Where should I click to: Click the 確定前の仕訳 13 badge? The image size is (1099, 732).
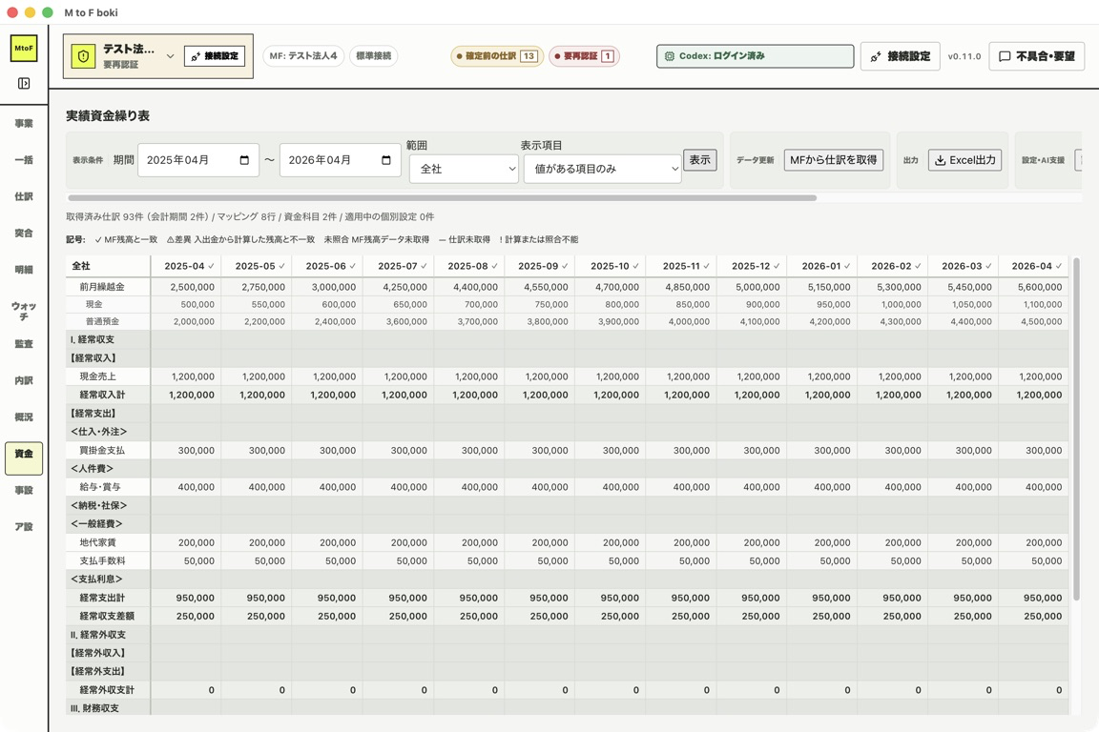(497, 56)
